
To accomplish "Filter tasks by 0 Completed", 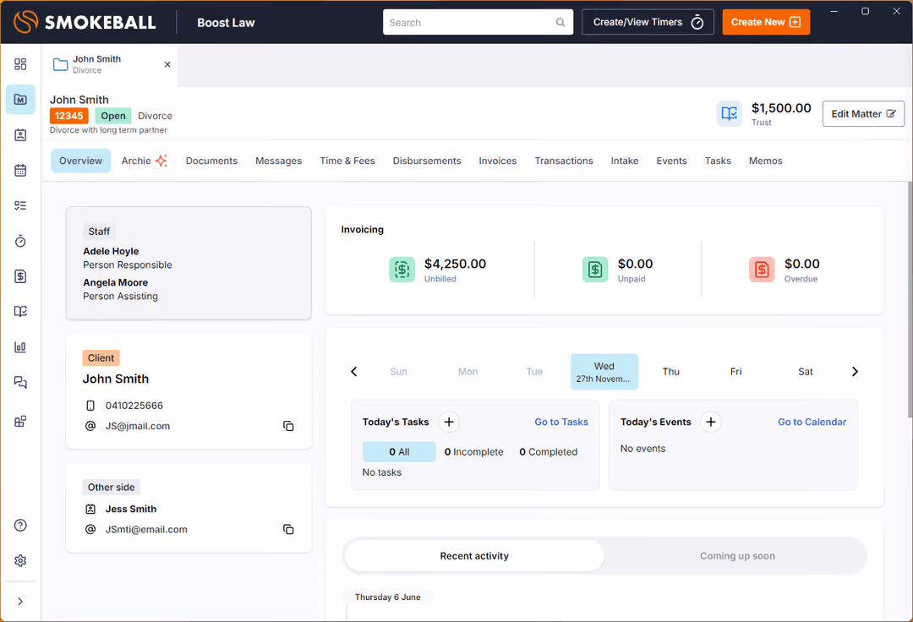I will [548, 452].
